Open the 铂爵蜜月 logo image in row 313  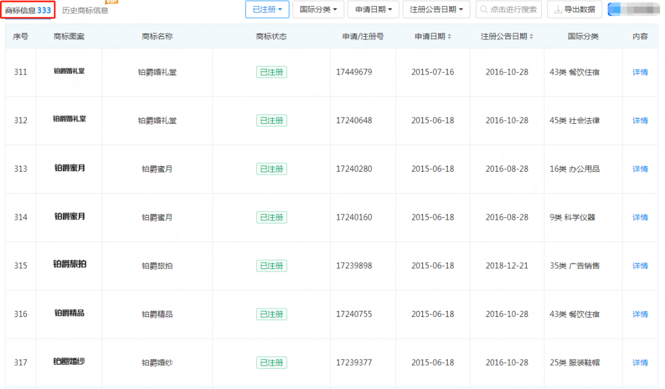(x=70, y=168)
